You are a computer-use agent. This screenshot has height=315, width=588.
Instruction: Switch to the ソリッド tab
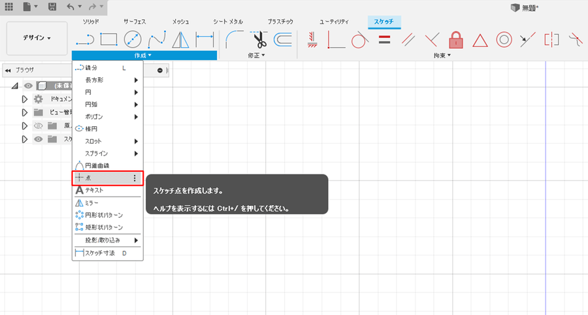point(91,22)
